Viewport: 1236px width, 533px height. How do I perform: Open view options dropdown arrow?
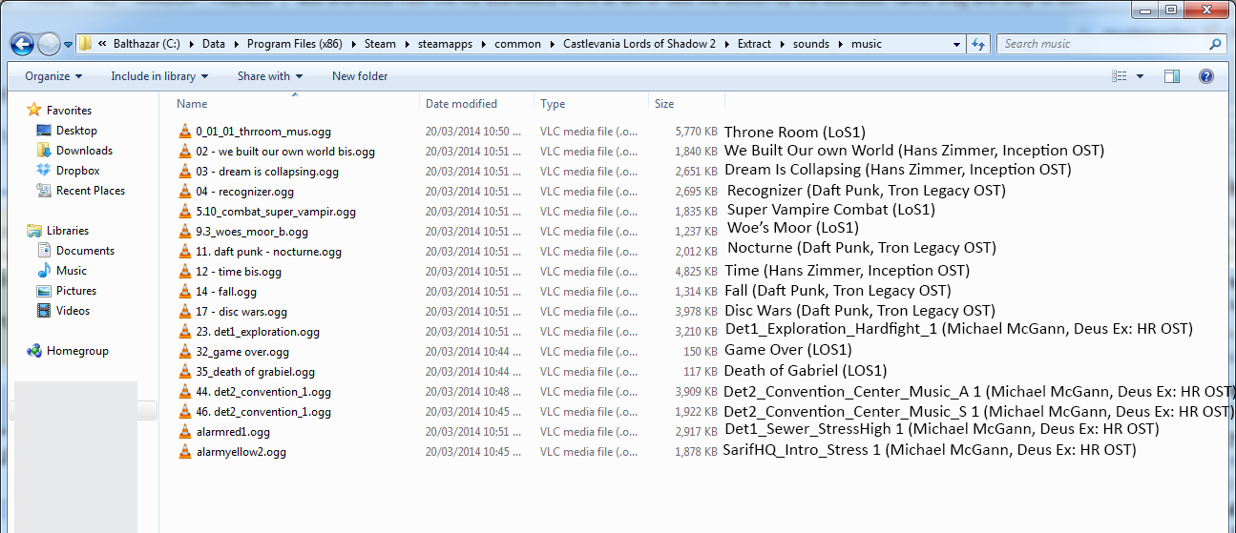(x=1141, y=76)
